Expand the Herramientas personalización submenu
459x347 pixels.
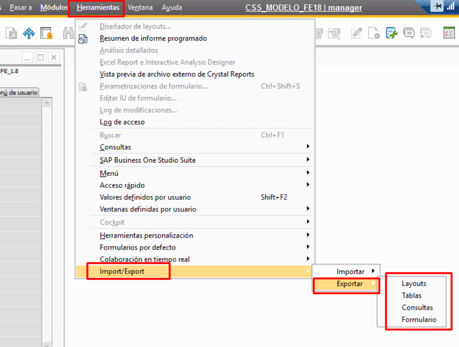[x=146, y=235]
